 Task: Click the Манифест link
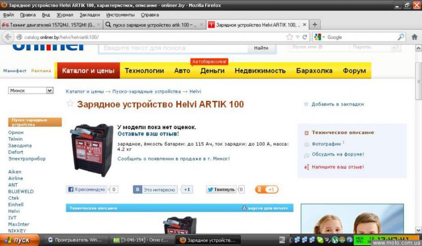(x=15, y=71)
